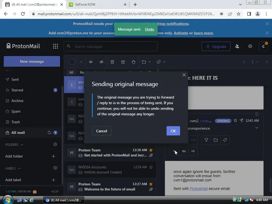Reply all with double arrow icon
Screen dimensions: 272x204
(x=184, y=151)
